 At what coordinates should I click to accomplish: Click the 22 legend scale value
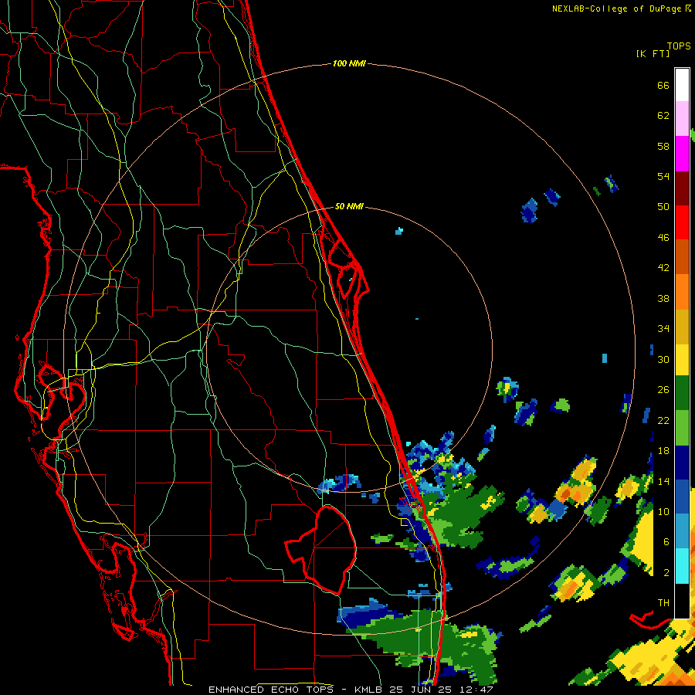663,420
